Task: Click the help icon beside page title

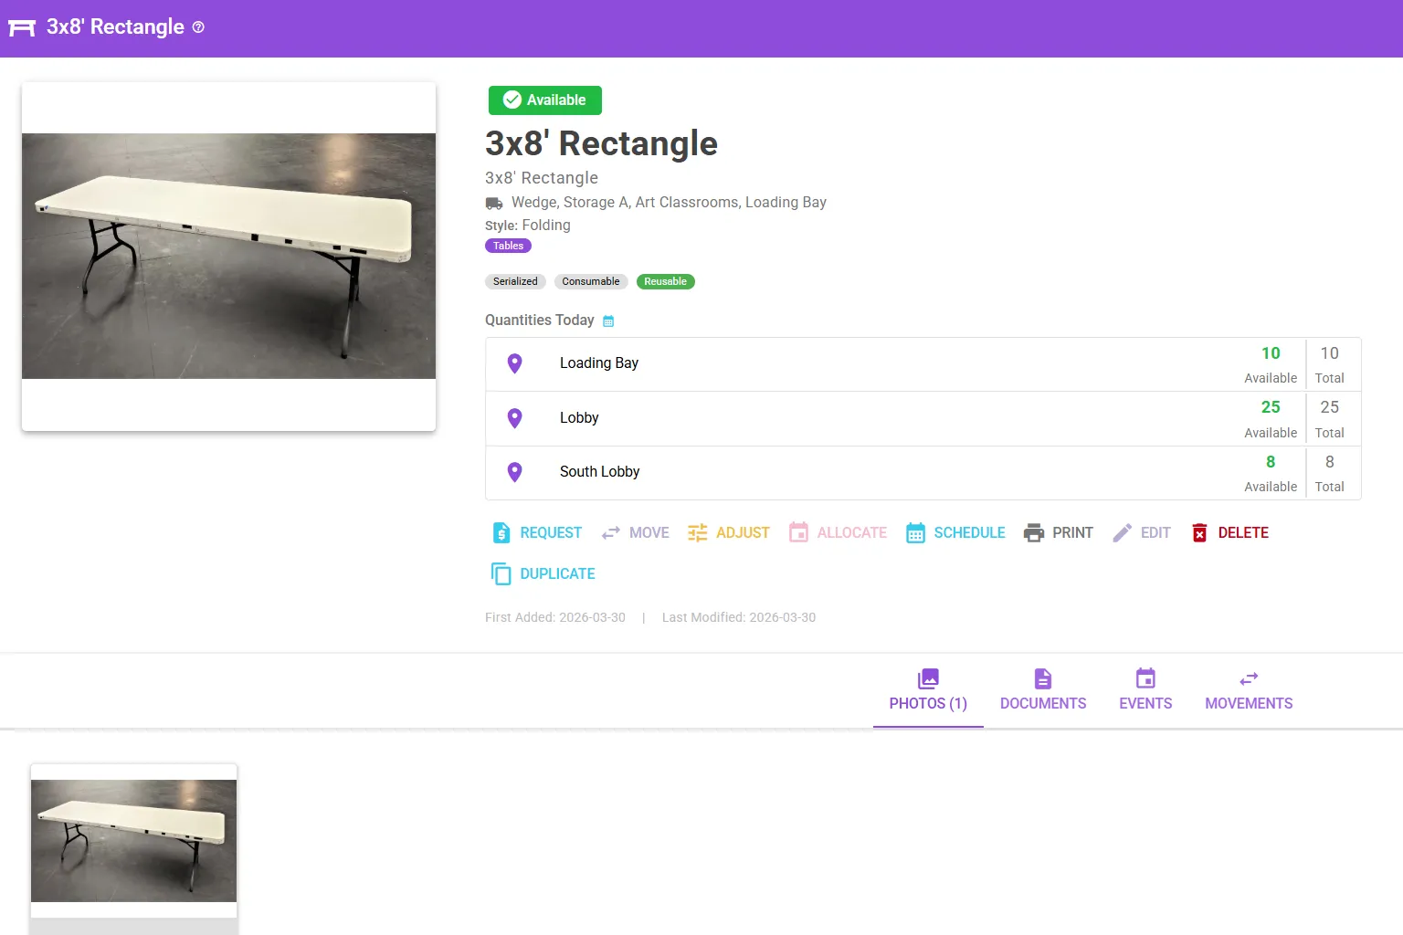Action: [x=198, y=27]
